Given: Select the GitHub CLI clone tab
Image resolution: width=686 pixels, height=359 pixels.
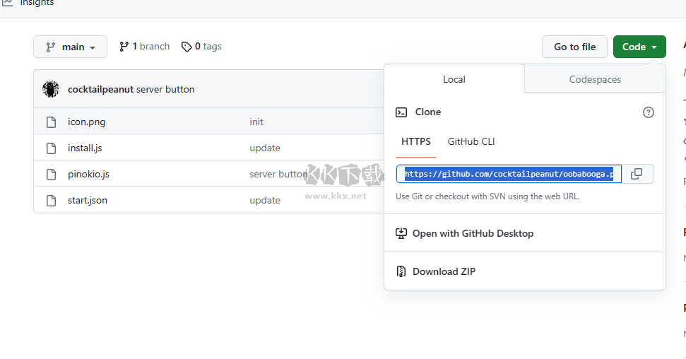Looking at the screenshot, I should [x=471, y=142].
